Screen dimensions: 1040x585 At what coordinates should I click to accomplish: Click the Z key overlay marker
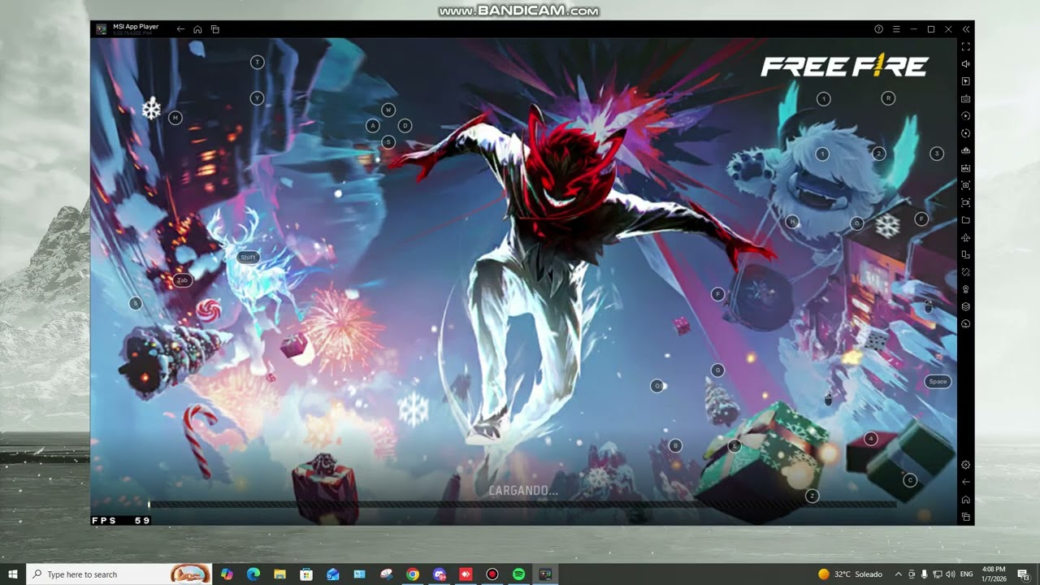pos(812,496)
